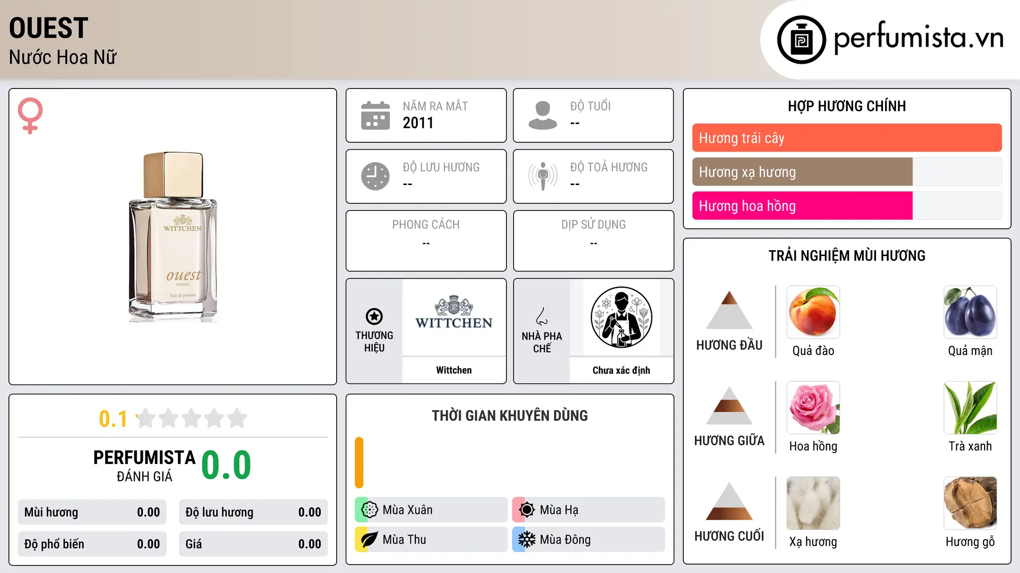Click the Perfumista Đánh giá label

tap(144, 466)
